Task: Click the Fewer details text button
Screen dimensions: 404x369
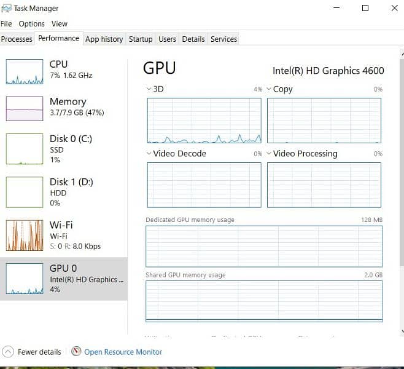Action: [x=39, y=352]
